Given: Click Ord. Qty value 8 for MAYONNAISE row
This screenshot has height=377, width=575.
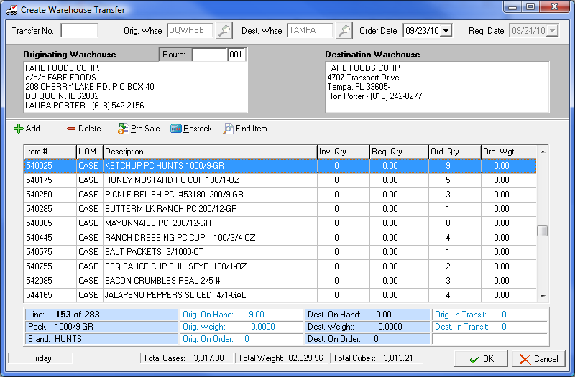Looking at the screenshot, I should (x=448, y=223).
